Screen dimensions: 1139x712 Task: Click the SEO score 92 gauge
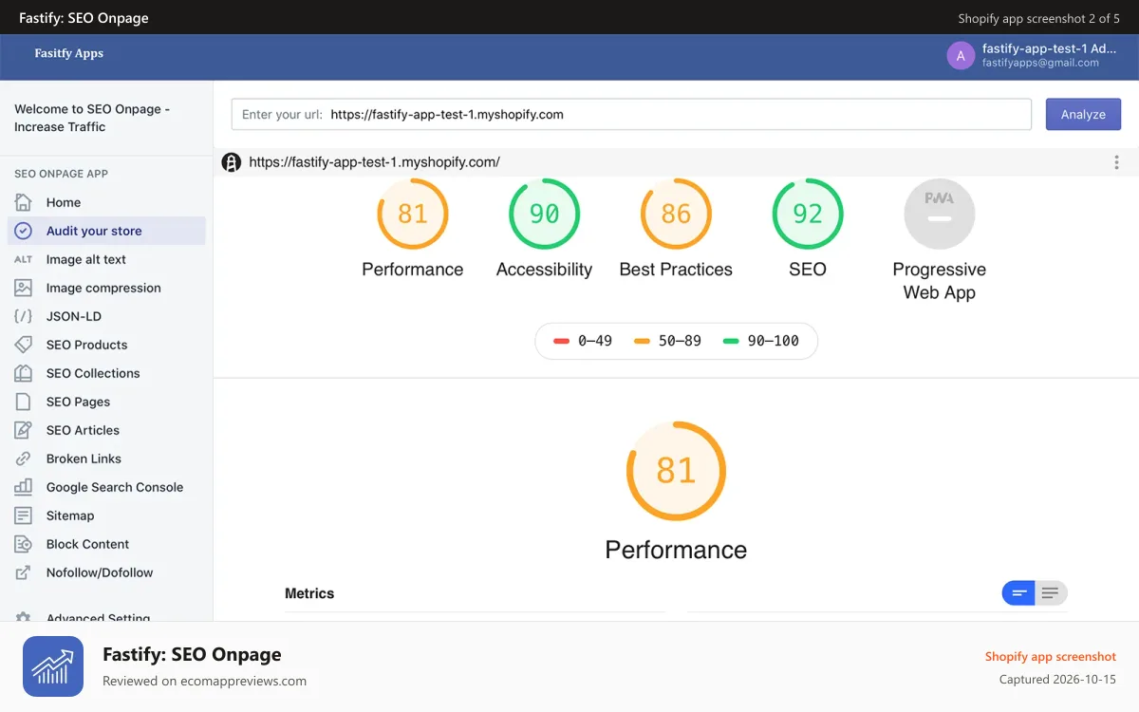tap(808, 214)
